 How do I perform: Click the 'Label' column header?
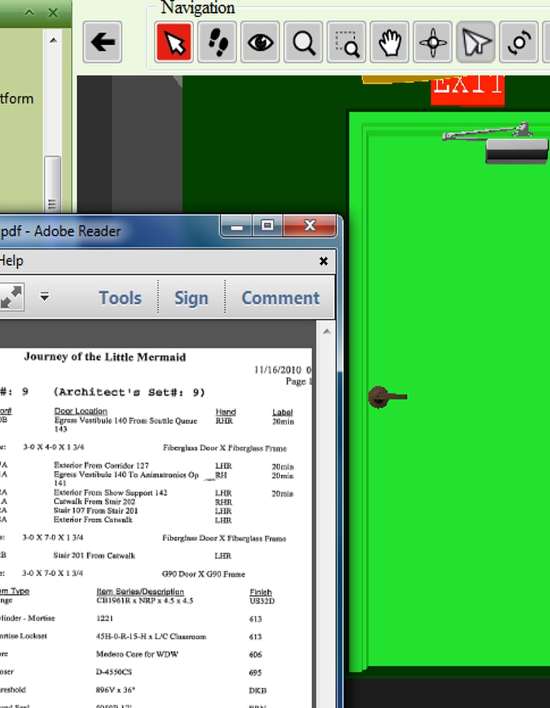[x=282, y=412]
